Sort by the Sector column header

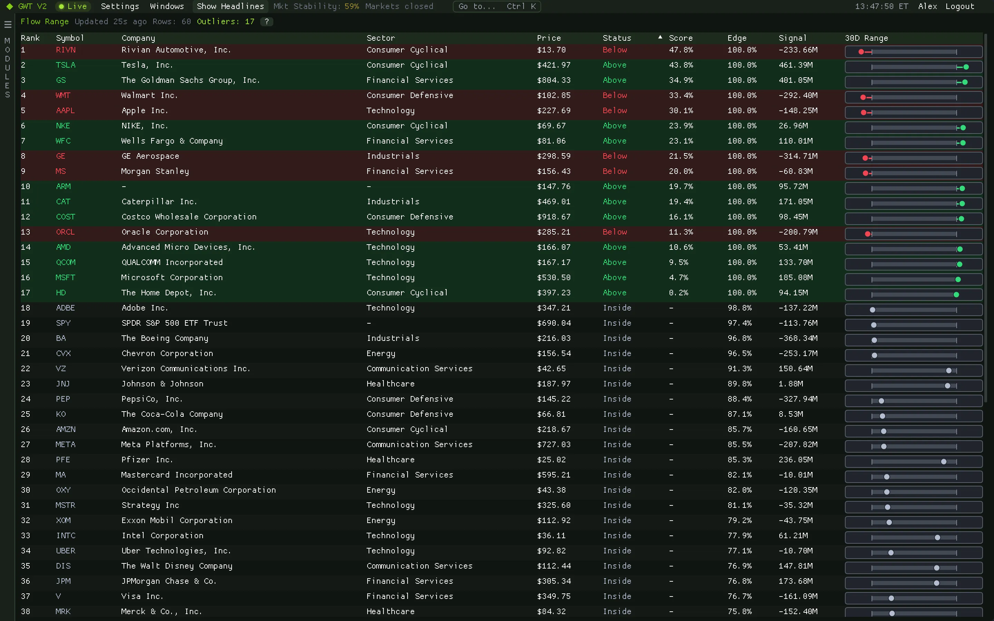tap(380, 38)
